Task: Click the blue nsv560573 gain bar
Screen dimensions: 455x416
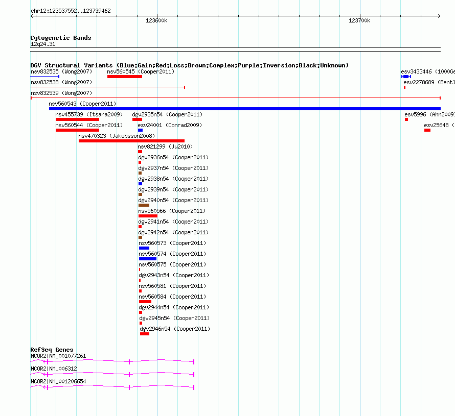Action: [x=144, y=248]
